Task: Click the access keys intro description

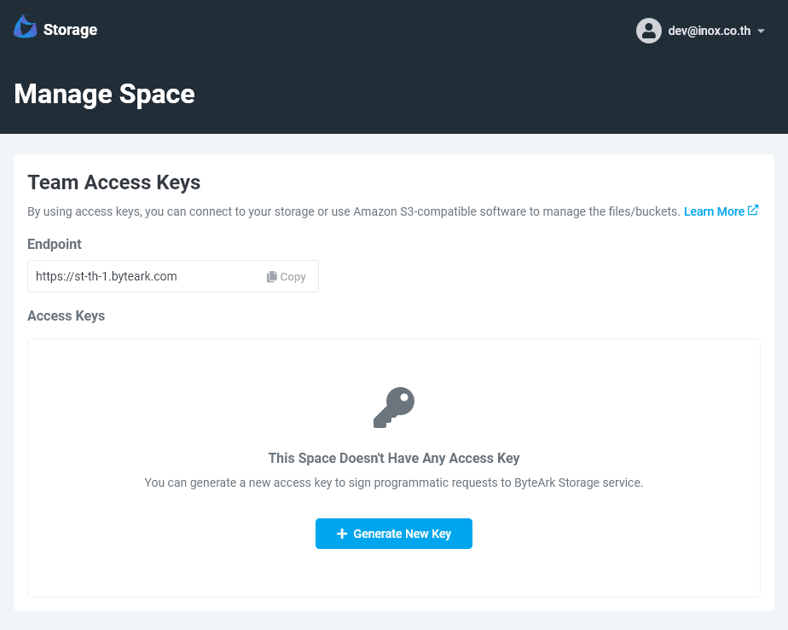Action: point(353,211)
